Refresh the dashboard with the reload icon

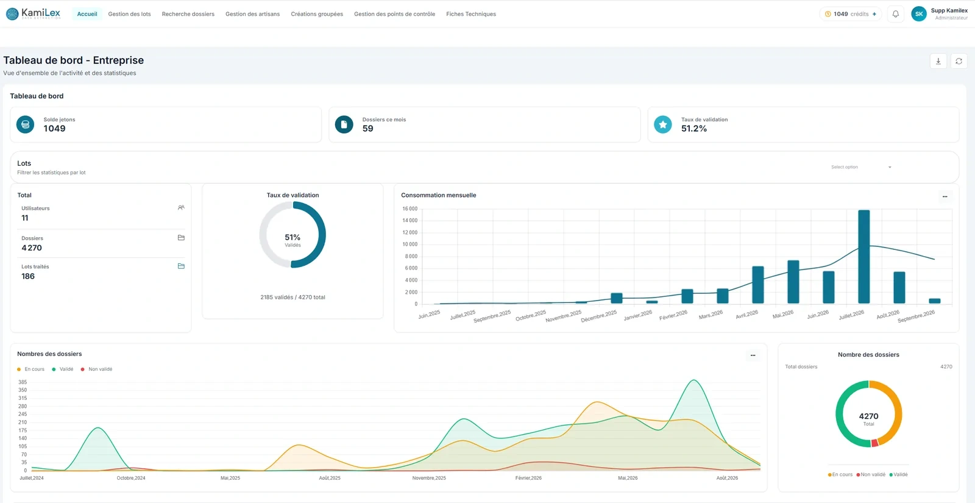point(959,61)
